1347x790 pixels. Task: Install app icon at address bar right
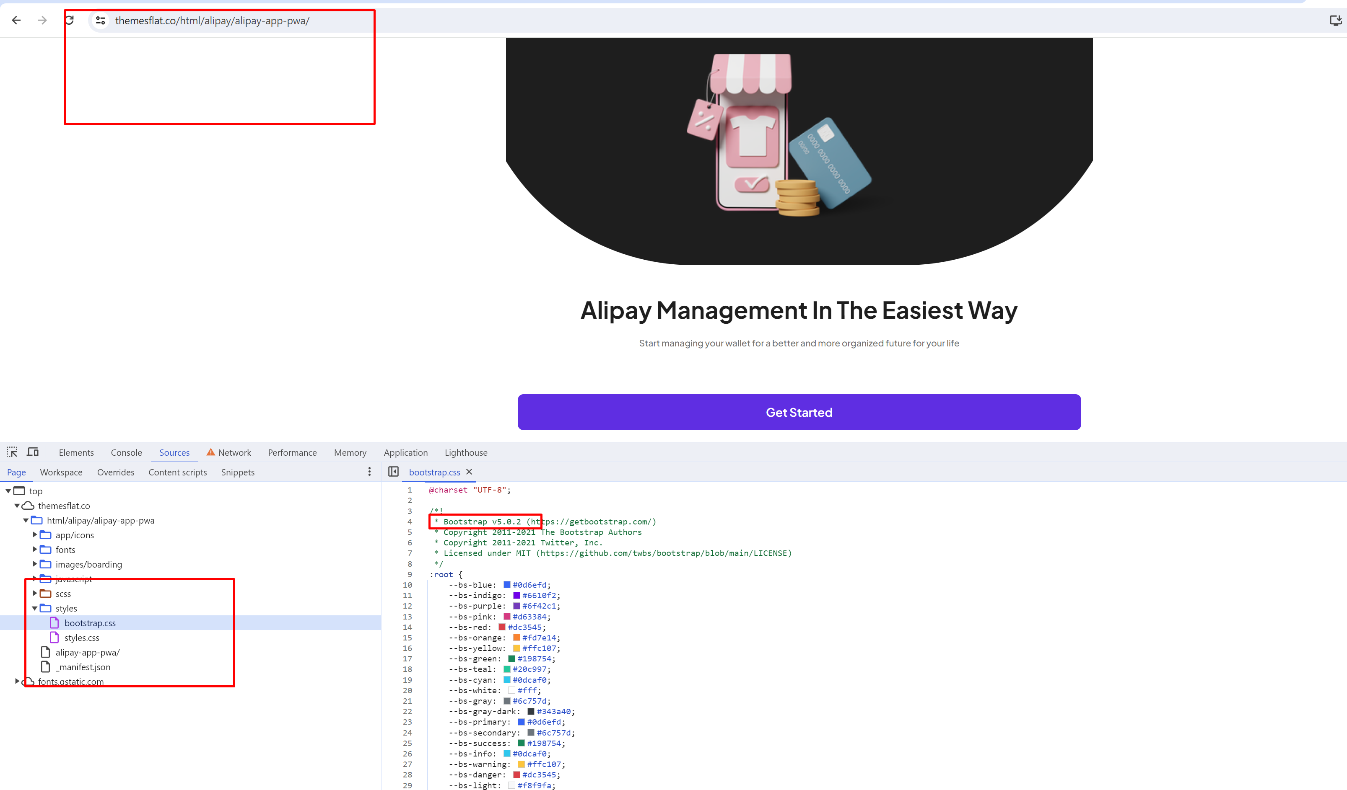pyautogui.click(x=1335, y=20)
